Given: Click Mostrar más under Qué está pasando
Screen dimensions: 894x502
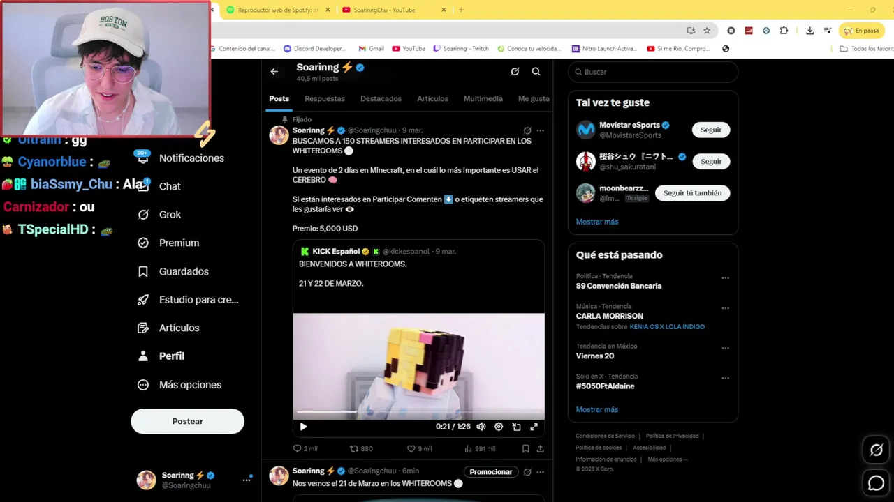Looking at the screenshot, I should (597, 409).
